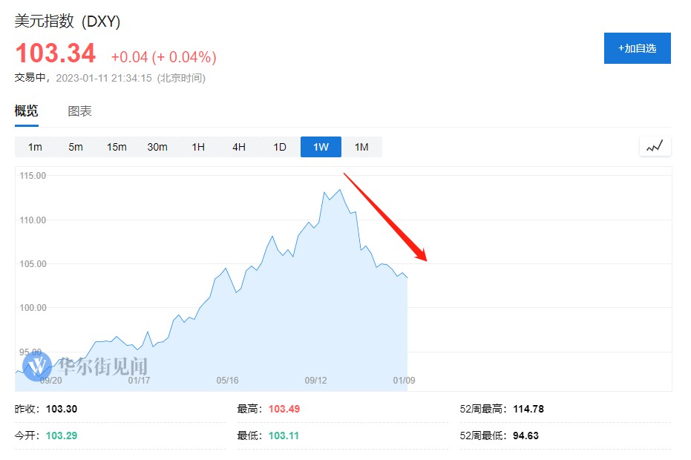
Task: Change the timeframe to 1D
Action: pyautogui.click(x=280, y=147)
